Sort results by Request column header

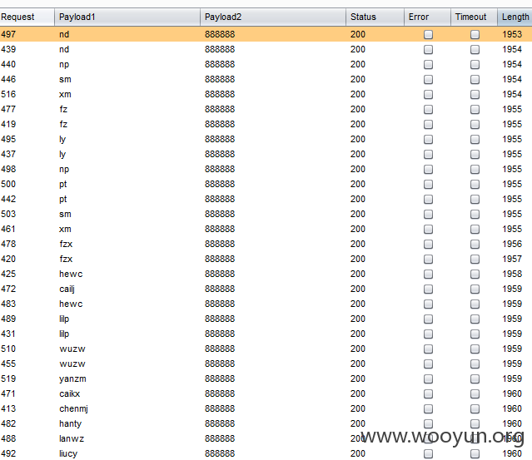[x=27, y=17]
